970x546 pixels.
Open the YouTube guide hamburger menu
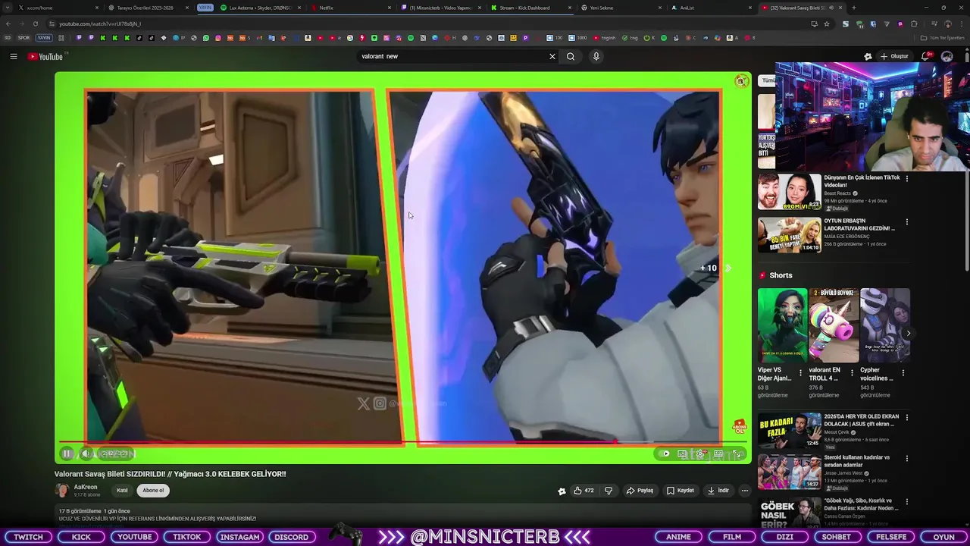click(14, 56)
